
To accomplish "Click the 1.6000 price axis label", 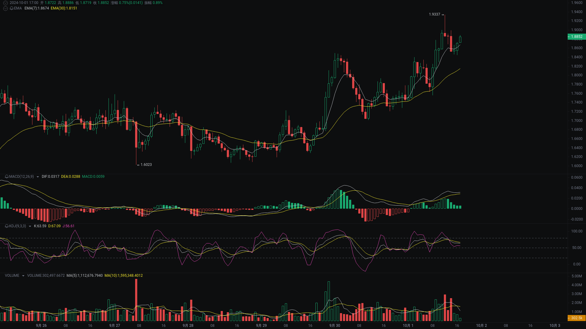I will [x=577, y=166].
